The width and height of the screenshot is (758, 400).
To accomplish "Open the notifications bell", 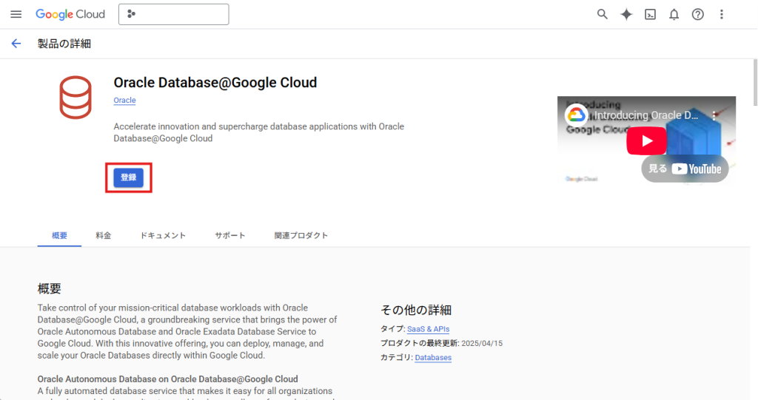I will click(674, 14).
